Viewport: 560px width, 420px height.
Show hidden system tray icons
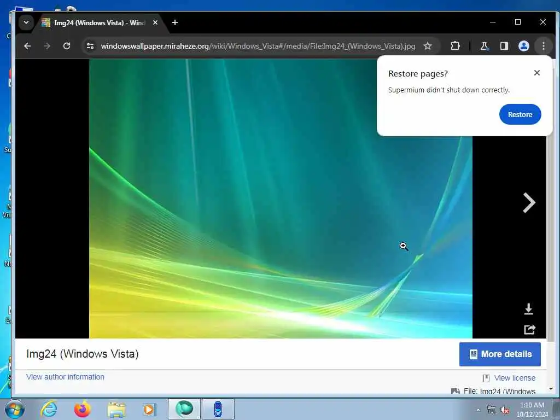pyautogui.click(x=478, y=410)
